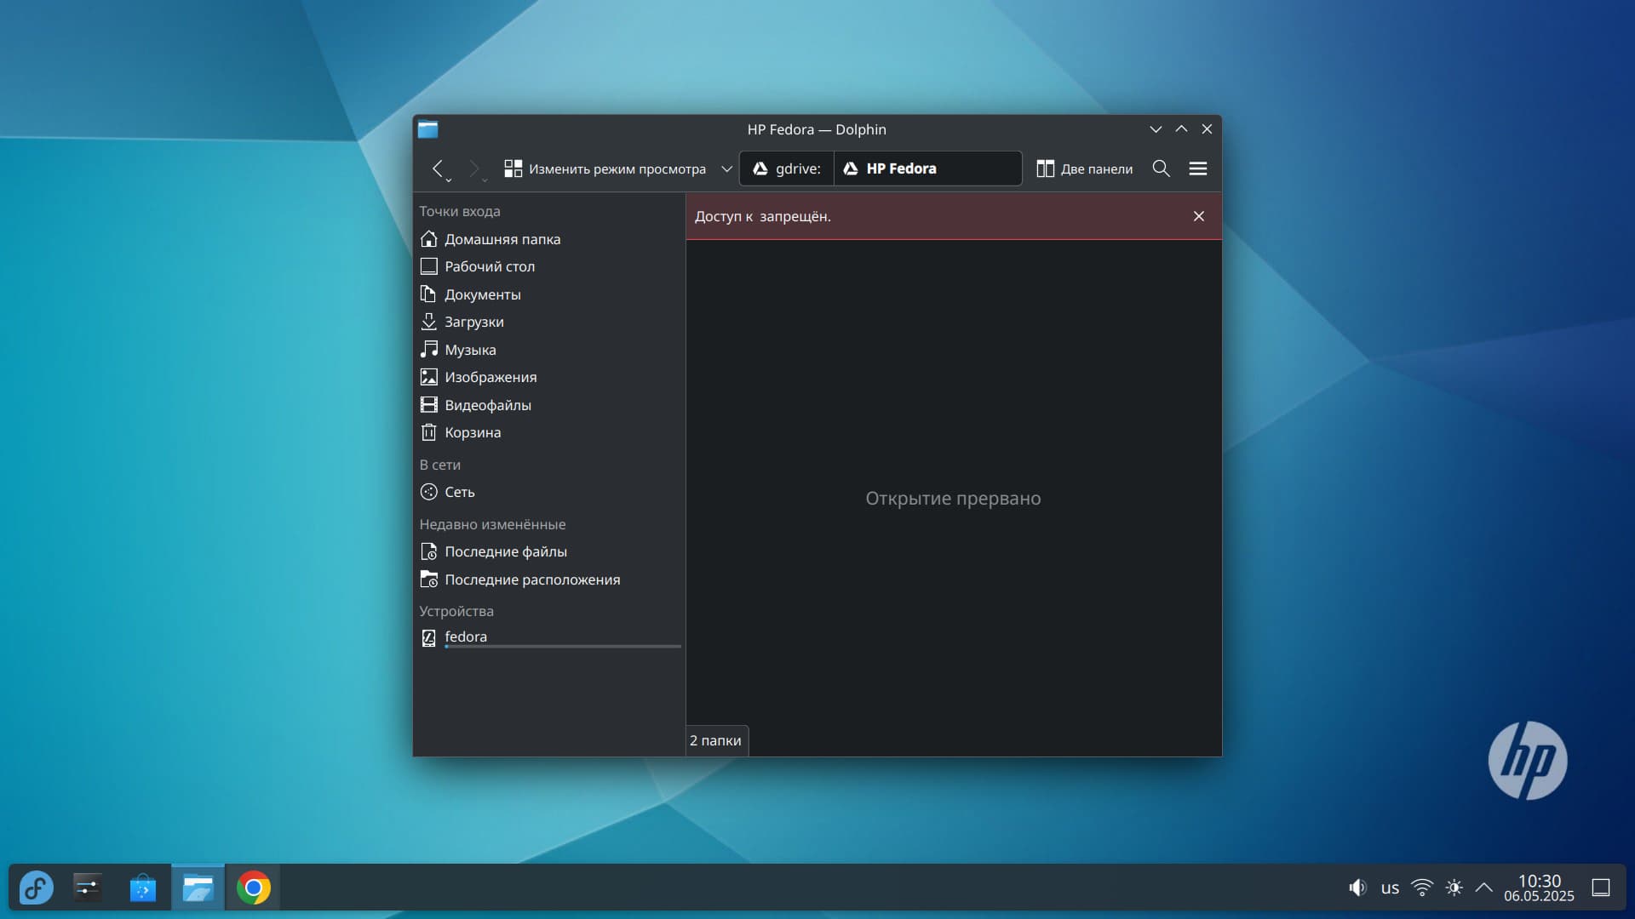Click the Dolphin window icon in titlebar

click(x=427, y=129)
